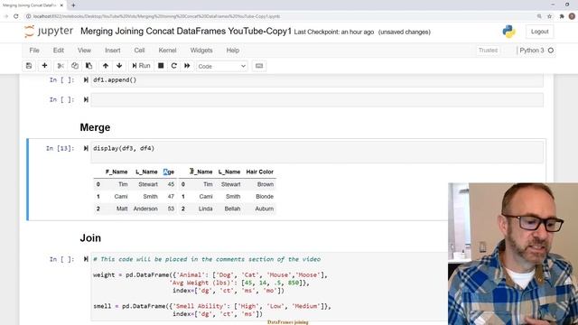Open the Widgets menu

(201, 51)
